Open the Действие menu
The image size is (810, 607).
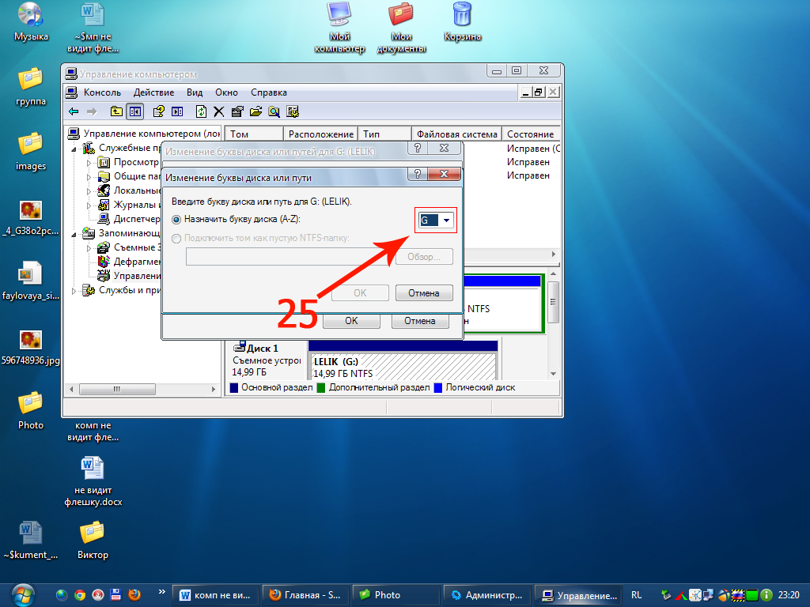(153, 92)
